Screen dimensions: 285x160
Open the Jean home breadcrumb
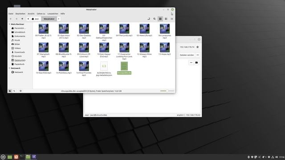pos(35,19)
